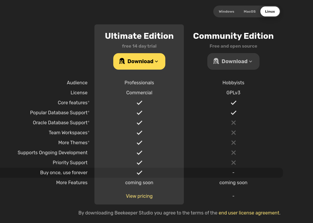
Task: Click the Linux penguin icon on Ultimate Download
Action: [x=122, y=61]
